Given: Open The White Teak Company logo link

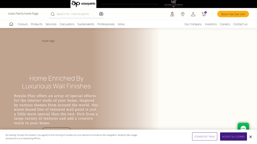Looking at the screenshot, I should click(x=173, y=4).
